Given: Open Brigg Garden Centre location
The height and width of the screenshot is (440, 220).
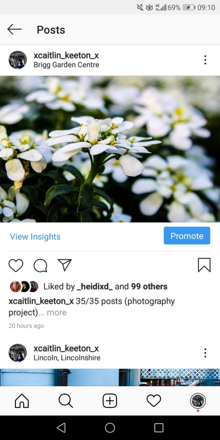Looking at the screenshot, I should (x=66, y=65).
